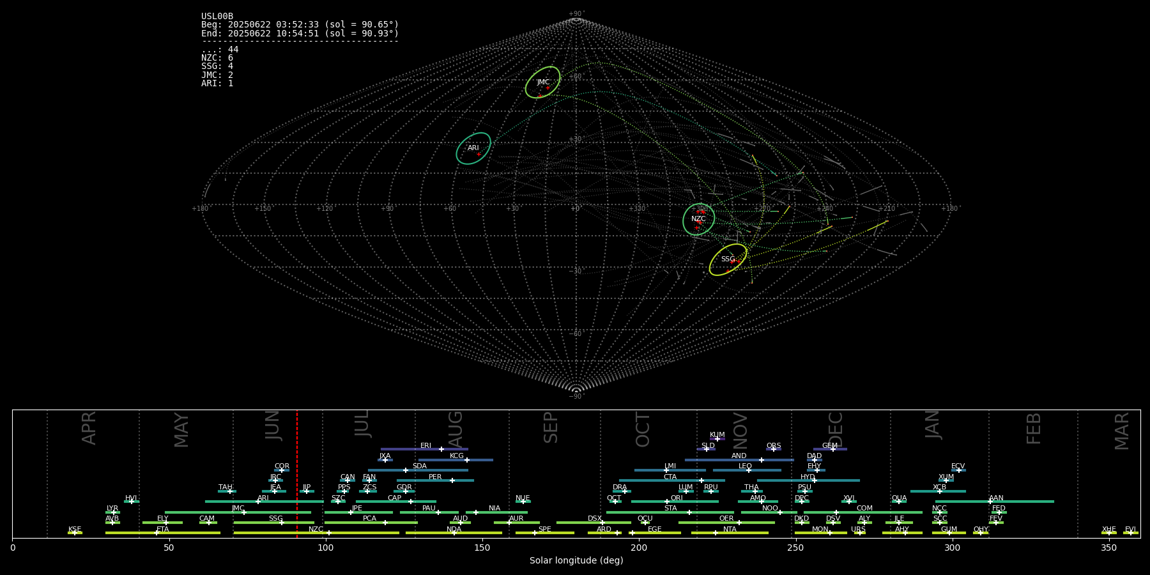Select the CAP shower label in timeline

tap(395, 498)
